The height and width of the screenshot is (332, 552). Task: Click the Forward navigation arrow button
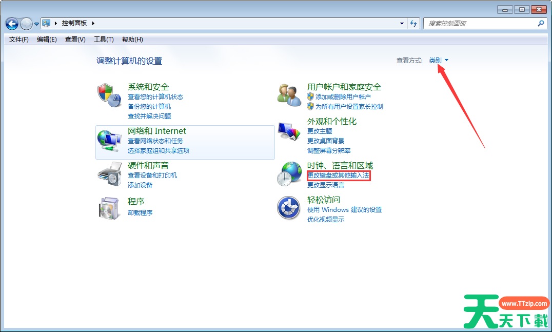[26, 24]
